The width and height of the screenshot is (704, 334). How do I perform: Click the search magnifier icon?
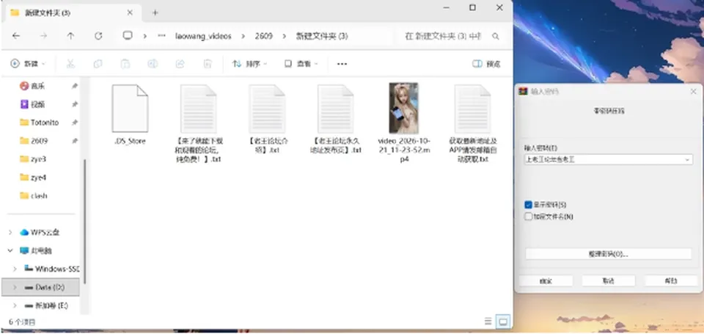coord(496,36)
